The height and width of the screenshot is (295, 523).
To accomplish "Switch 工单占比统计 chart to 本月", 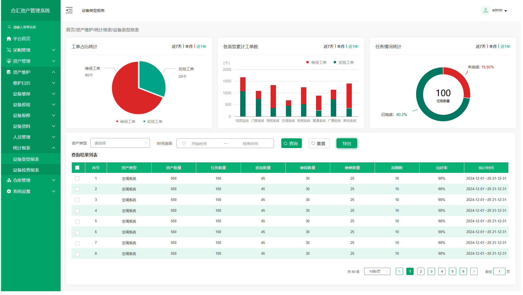I will coord(189,46).
